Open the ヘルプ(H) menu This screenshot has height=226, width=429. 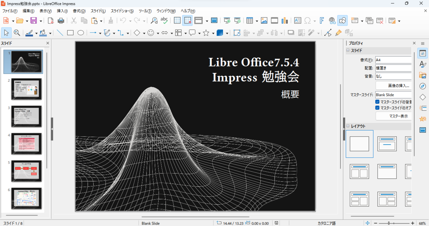click(188, 11)
